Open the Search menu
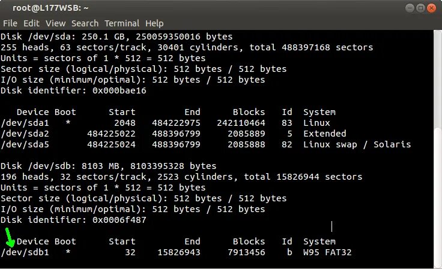Screen dimensions: 442x269 85,23
